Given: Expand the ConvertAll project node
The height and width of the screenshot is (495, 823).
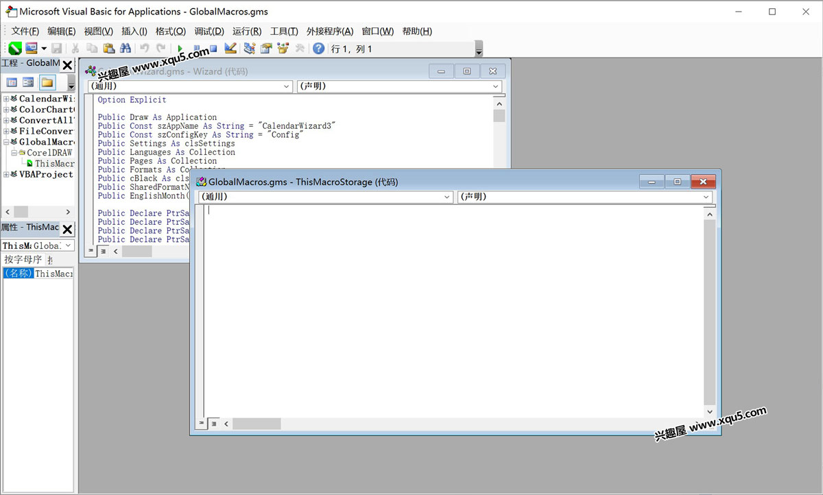Looking at the screenshot, I should [x=6, y=121].
